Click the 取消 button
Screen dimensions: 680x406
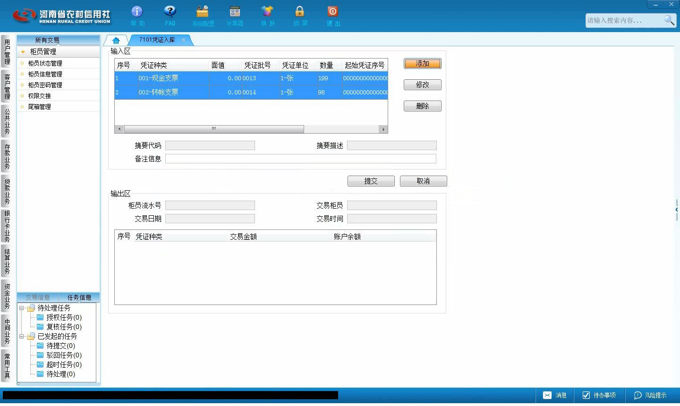click(x=424, y=181)
